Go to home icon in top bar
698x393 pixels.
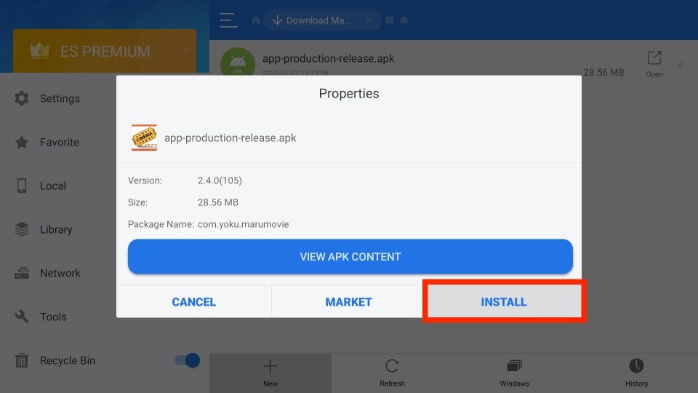point(256,20)
